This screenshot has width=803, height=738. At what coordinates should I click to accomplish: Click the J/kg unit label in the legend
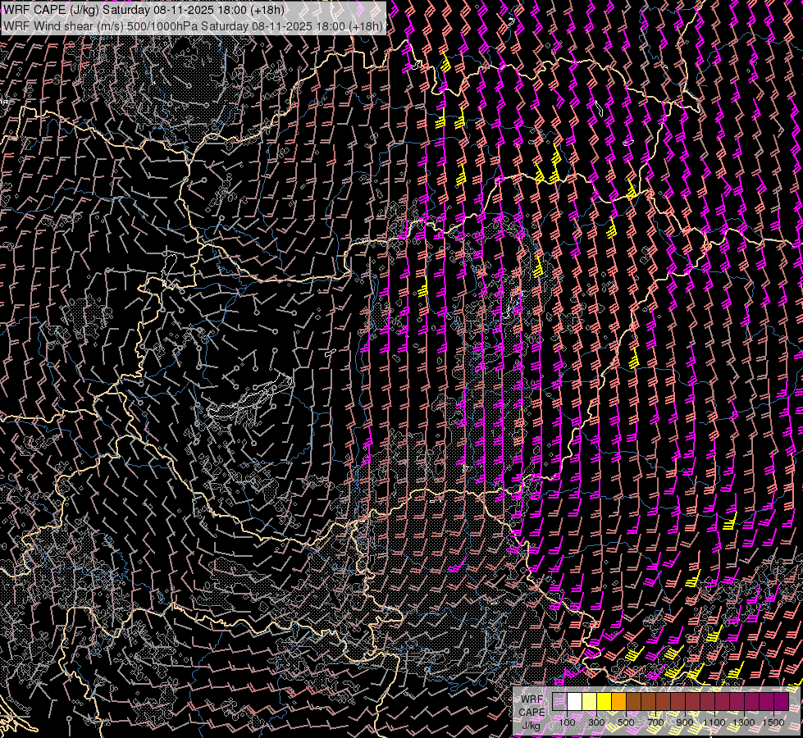pyautogui.click(x=531, y=725)
